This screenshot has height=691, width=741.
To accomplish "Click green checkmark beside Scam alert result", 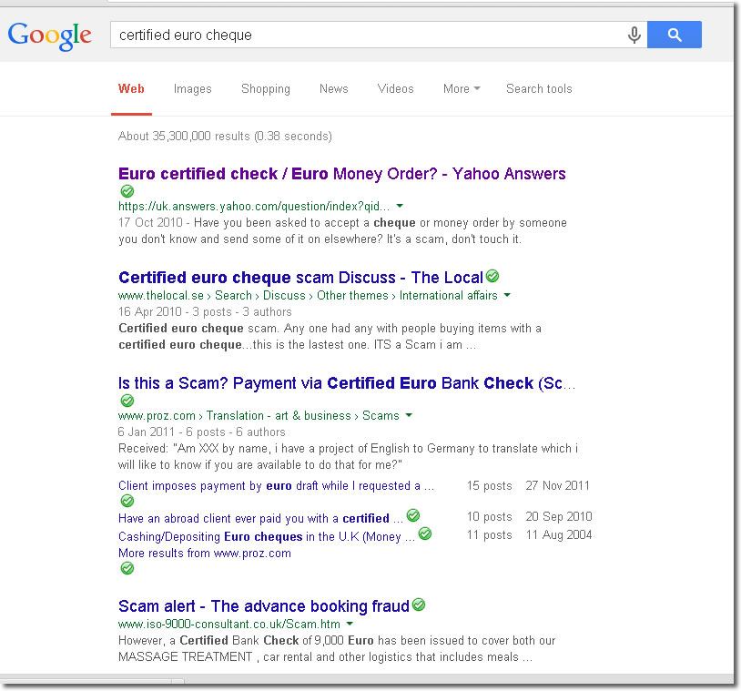I will coord(419,605).
